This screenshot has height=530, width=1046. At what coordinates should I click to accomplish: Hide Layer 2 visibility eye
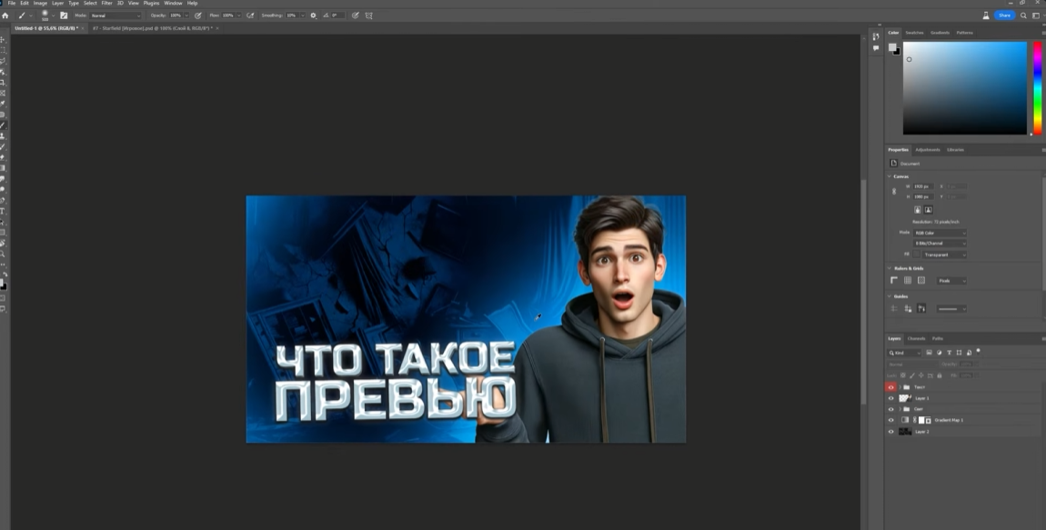(x=890, y=431)
